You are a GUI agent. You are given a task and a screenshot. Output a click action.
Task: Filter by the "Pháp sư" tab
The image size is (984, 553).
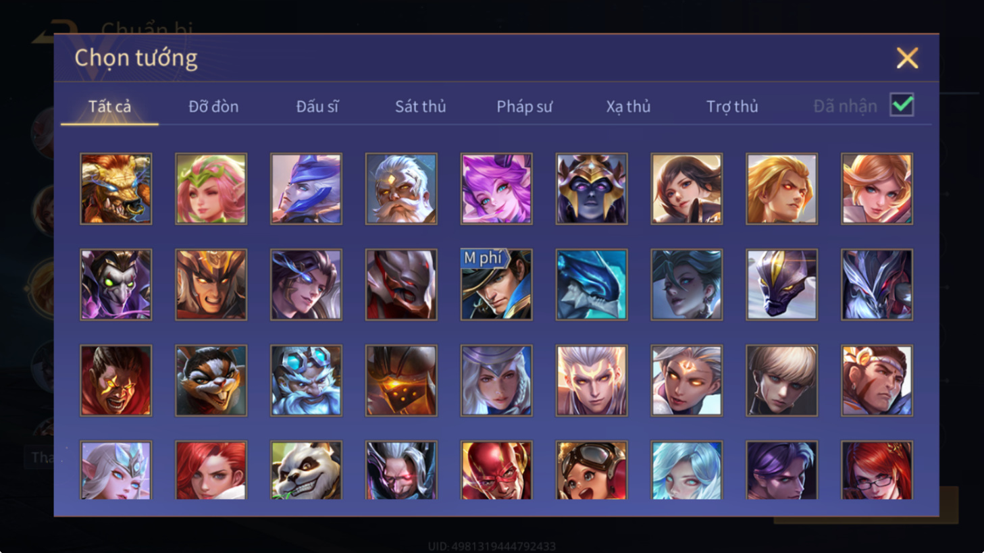pos(525,106)
